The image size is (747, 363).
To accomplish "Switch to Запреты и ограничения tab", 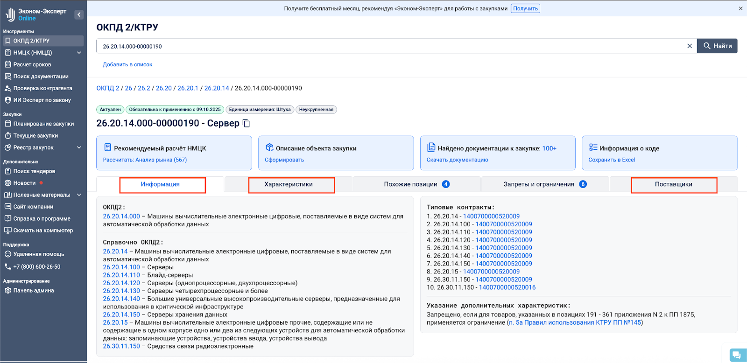I will click(545, 184).
